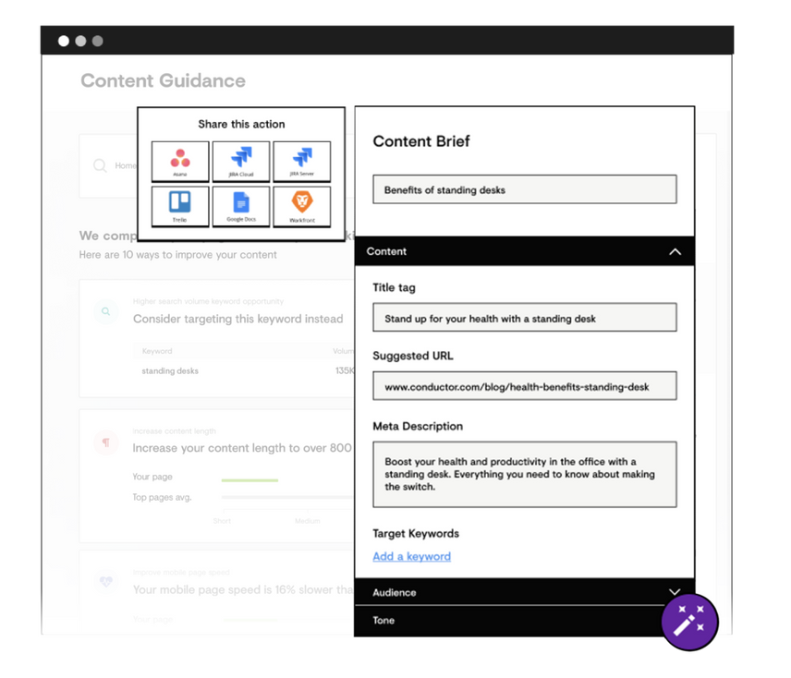Viewport: 791px width, 678px height.
Task: Edit the Title tag input field
Action: (525, 318)
